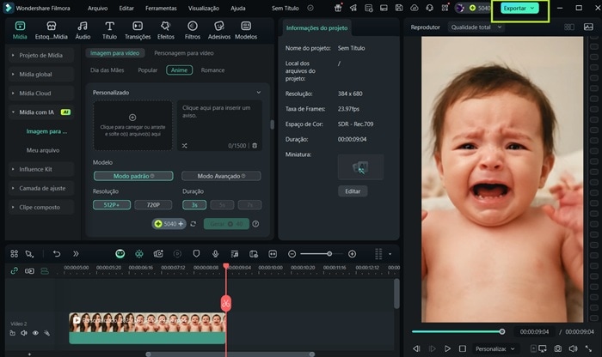Switch to the Áudio library

click(83, 30)
